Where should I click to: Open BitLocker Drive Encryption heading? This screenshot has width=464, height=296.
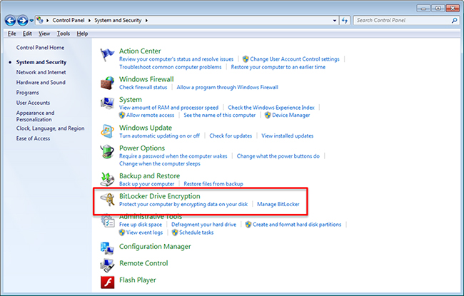tap(159, 196)
